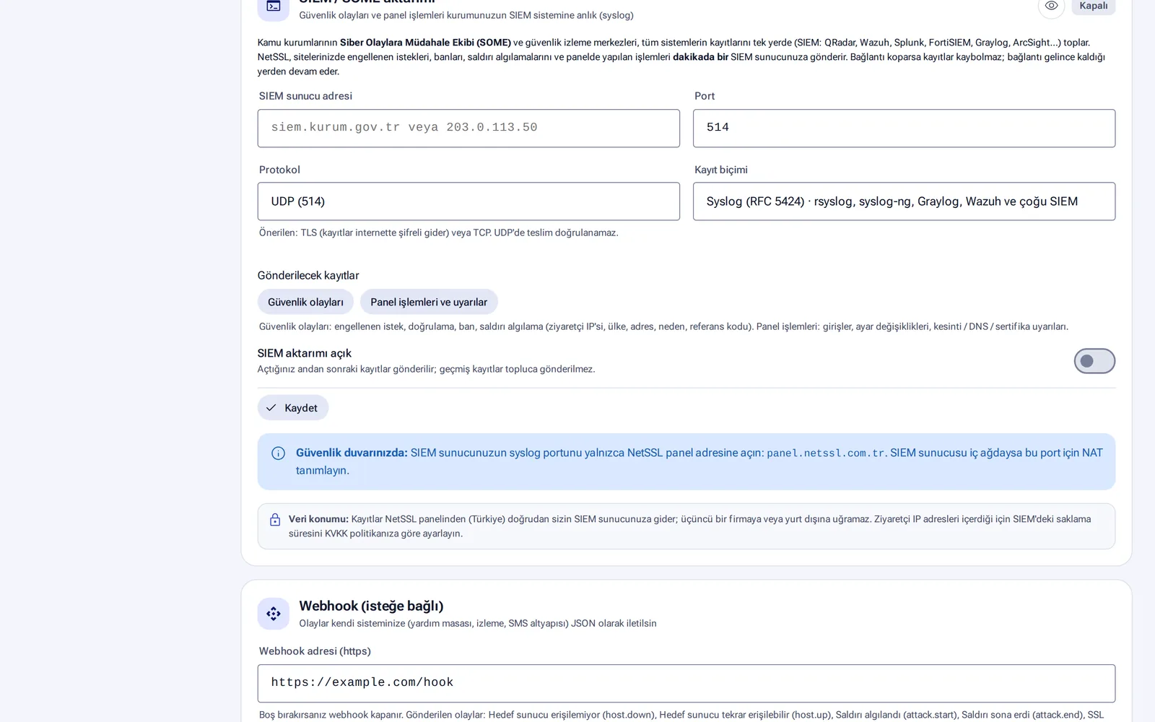The width and height of the screenshot is (1155, 722).
Task: Toggle the Güvenlik olayları chip
Action: pos(305,302)
